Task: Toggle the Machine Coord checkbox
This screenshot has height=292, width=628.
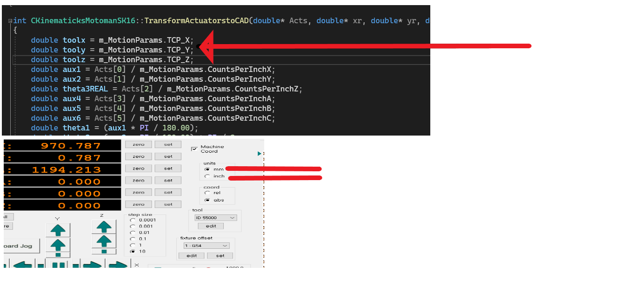Action: click(194, 149)
